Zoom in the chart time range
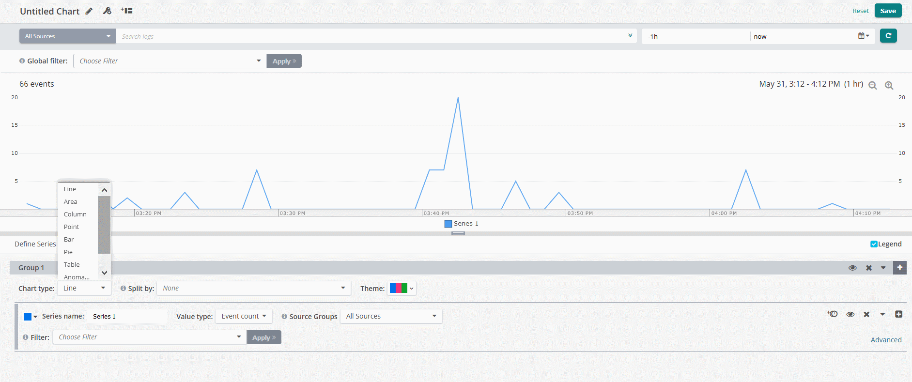 [889, 85]
